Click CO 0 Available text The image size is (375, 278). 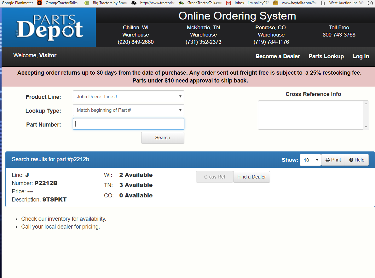(128, 196)
